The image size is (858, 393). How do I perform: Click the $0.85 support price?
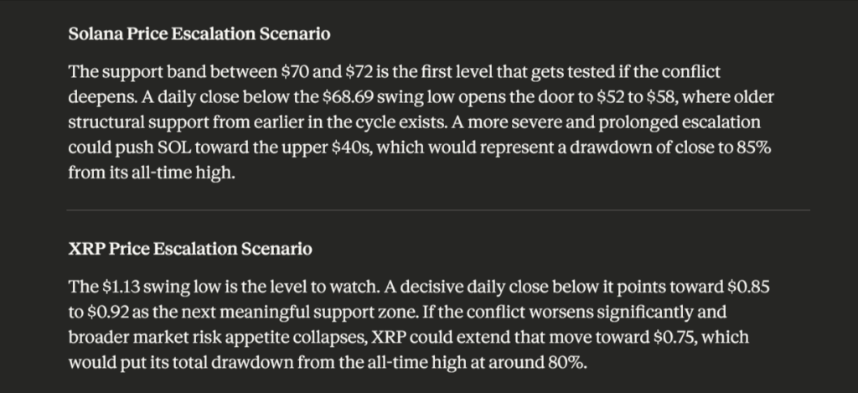point(745,286)
